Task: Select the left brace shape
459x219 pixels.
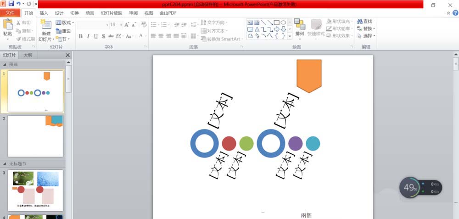Action: 277,36
